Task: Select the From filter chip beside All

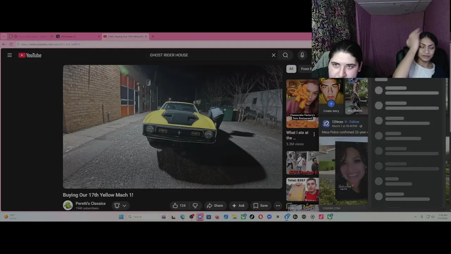Action: point(305,69)
